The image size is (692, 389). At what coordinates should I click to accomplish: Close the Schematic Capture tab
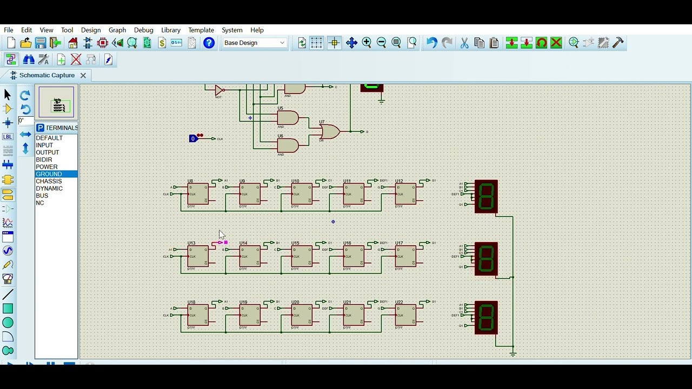(x=83, y=75)
